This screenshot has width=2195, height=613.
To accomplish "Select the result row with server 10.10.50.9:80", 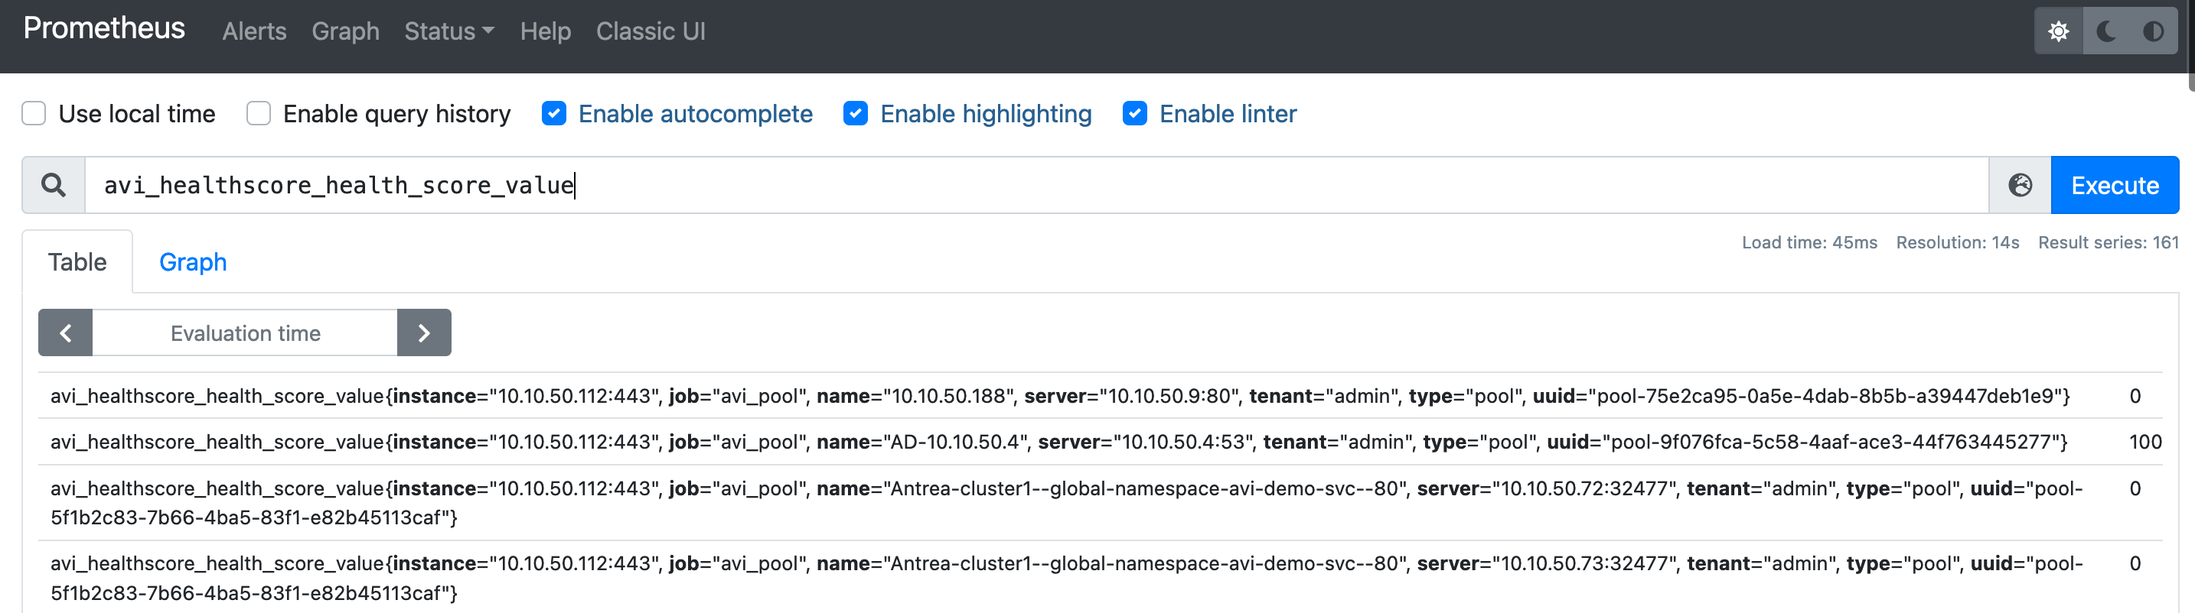I will point(1100,396).
